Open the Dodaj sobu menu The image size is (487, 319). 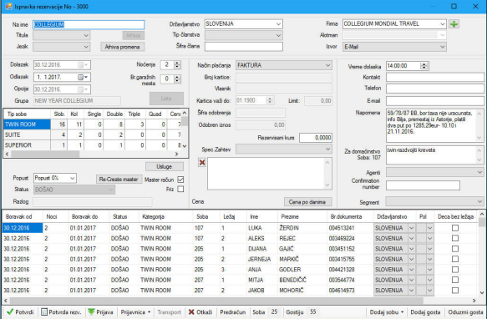pyautogui.click(x=387, y=311)
